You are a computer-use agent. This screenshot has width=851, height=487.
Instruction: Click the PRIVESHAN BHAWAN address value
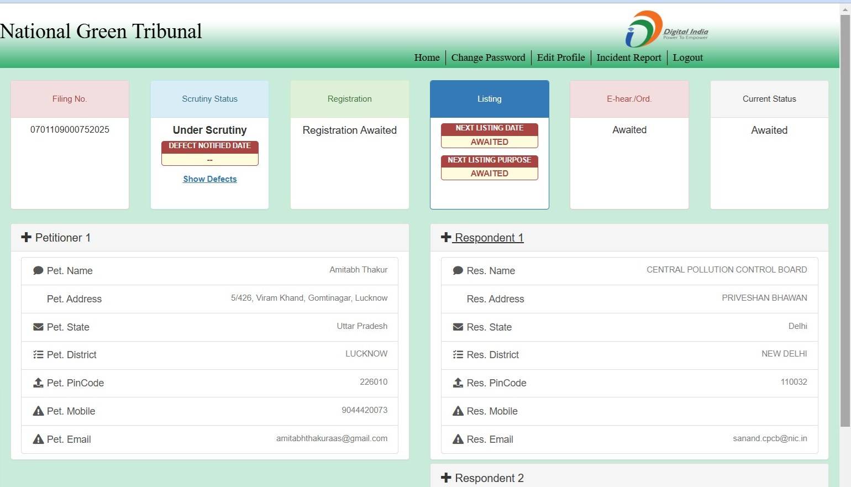tap(764, 298)
